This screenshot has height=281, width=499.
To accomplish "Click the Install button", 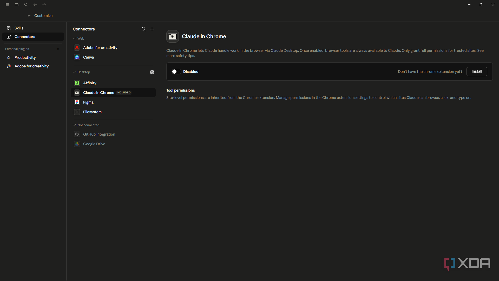I will pos(477,72).
